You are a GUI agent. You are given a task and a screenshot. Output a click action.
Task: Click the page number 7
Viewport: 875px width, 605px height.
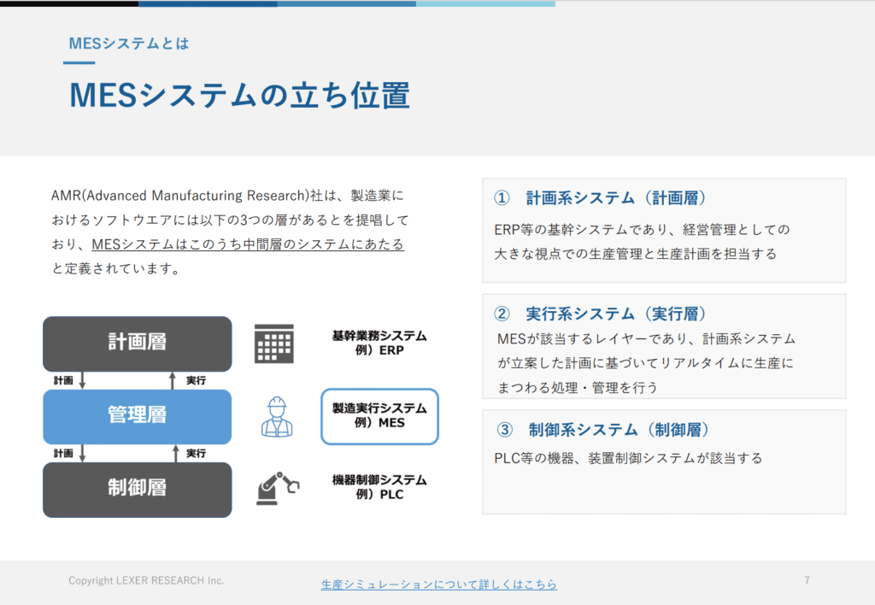tap(807, 580)
